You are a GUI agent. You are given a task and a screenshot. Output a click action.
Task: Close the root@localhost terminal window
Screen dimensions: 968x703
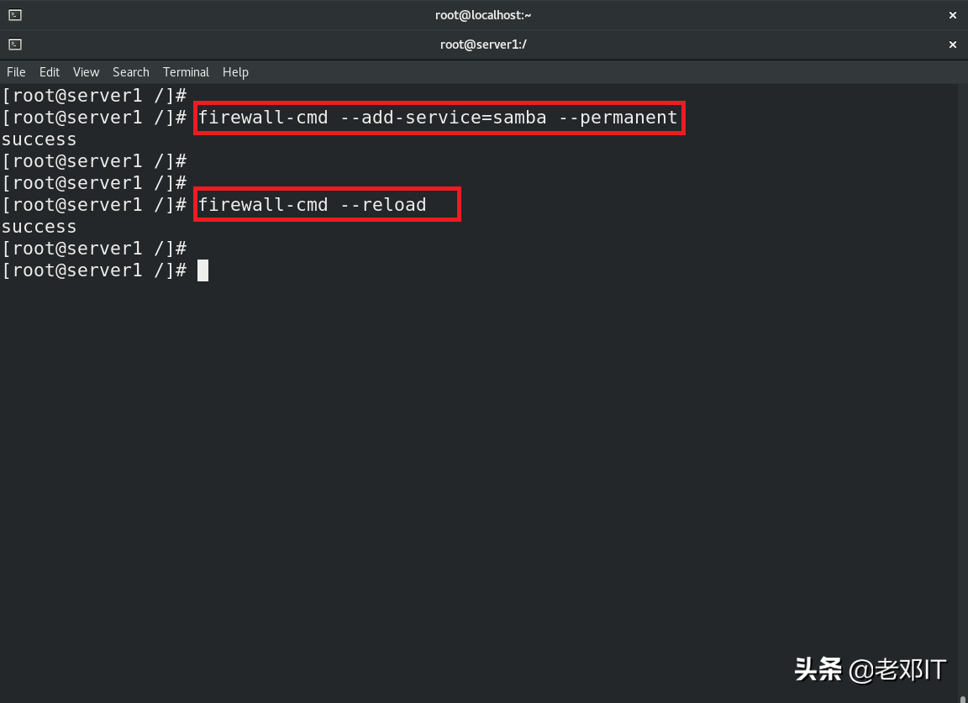pyautogui.click(x=953, y=15)
